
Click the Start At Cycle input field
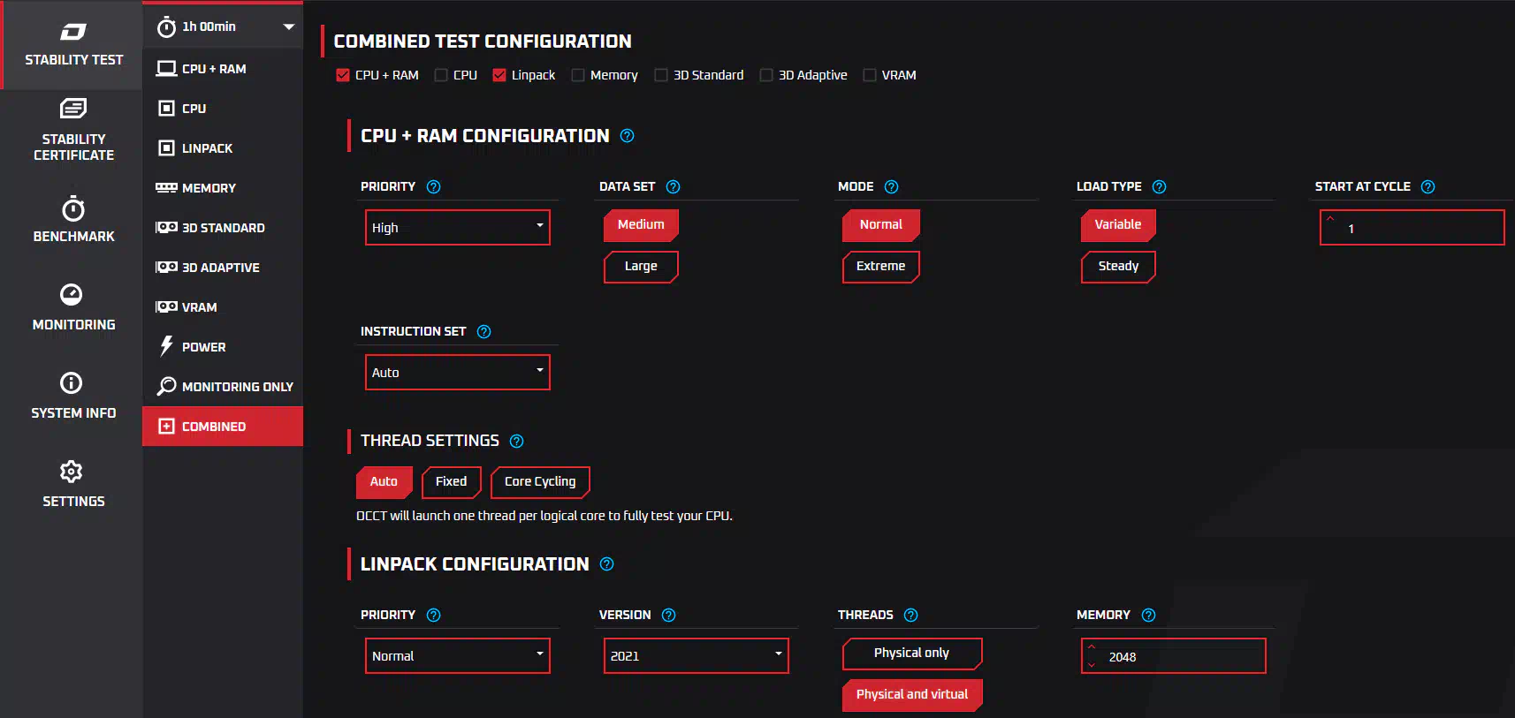click(1412, 227)
